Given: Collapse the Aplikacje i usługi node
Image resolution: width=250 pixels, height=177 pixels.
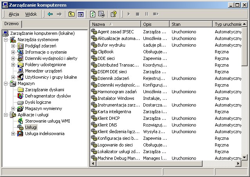Looking at the screenshot, I should [5, 115].
